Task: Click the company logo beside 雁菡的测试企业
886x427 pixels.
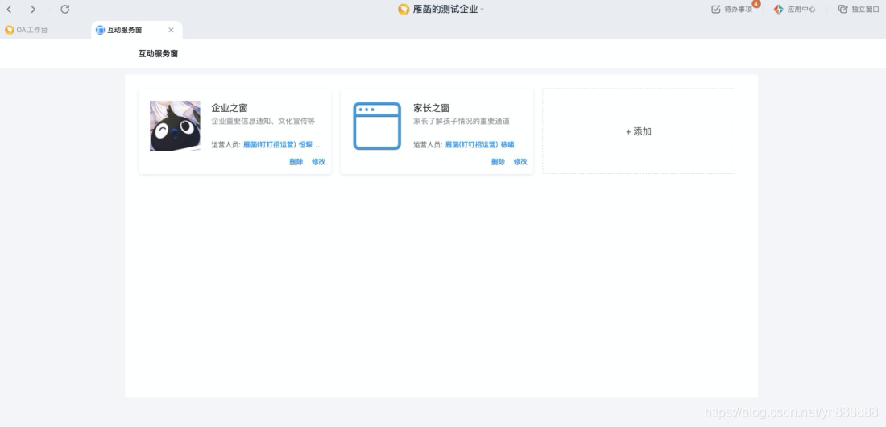Action: [x=404, y=9]
